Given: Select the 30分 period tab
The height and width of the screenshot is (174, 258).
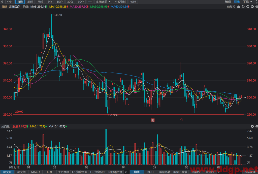Looking at the screenshot, I should [x=70, y=2].
